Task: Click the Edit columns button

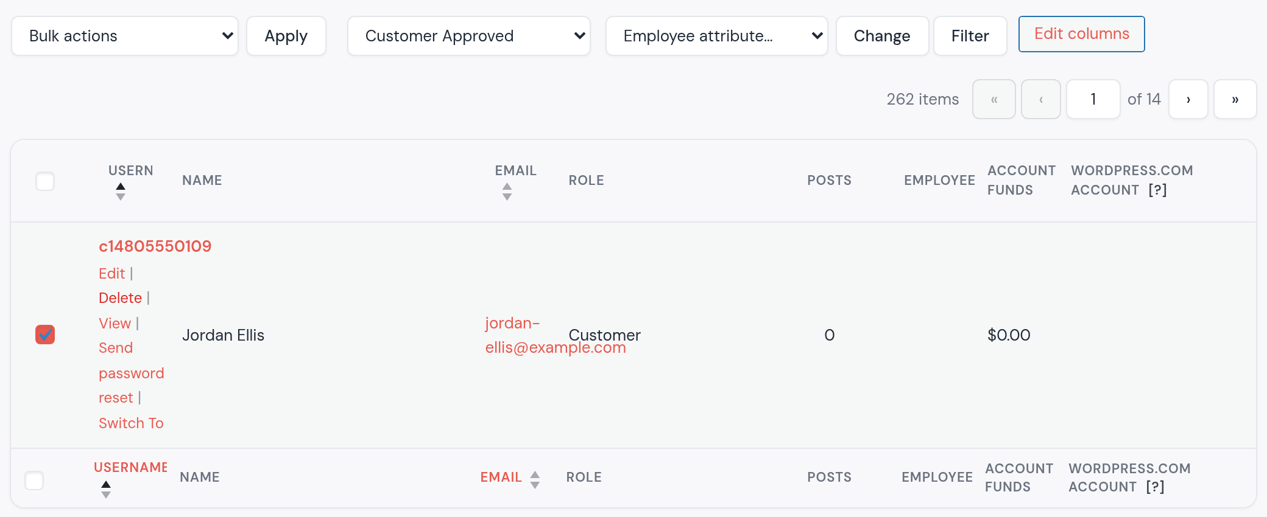Action: pos(1082,34)
